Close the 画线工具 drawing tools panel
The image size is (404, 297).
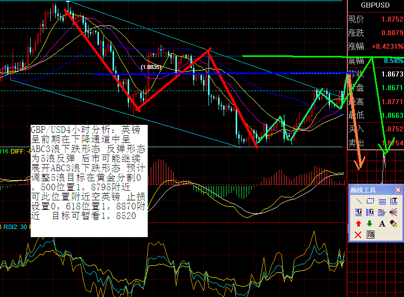pyautogui.click(x=398, y=190)
